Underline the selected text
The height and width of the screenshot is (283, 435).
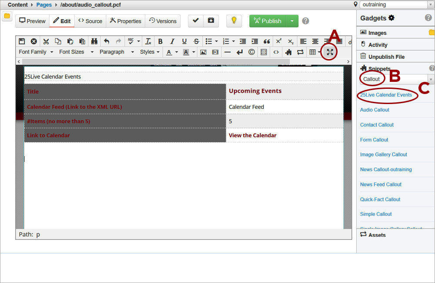pyautogui.click(x=184, y=41)
